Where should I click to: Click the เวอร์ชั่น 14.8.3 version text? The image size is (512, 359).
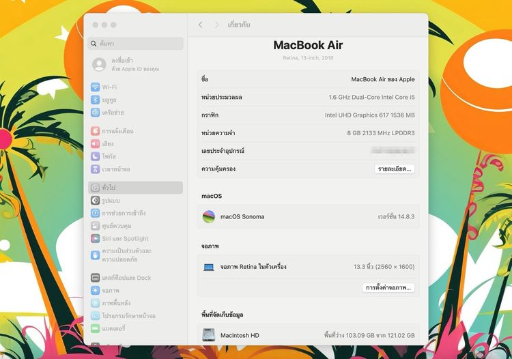(396, 216)
